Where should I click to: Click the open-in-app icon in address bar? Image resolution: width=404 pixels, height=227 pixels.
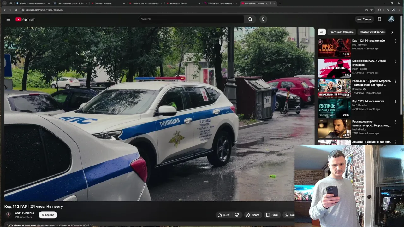[x=366, y=10]
